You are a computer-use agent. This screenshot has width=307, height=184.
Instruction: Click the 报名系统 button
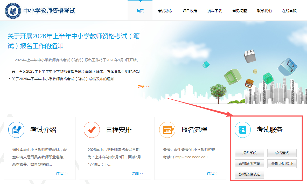pos(249,153)
